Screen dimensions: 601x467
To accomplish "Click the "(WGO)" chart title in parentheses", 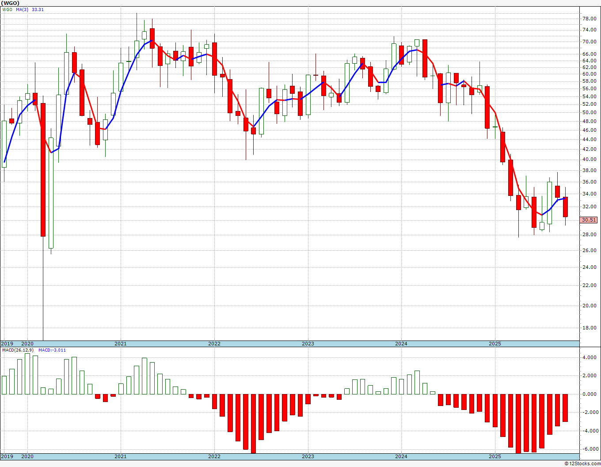I will [11, 3].
